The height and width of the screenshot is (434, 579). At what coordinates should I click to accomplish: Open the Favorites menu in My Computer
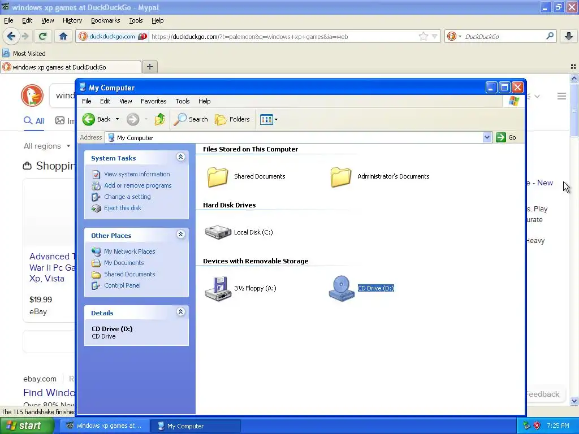point(154,101)
